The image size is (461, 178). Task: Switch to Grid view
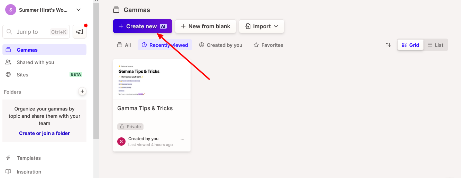pyautogui.click(x=411, y=45)
